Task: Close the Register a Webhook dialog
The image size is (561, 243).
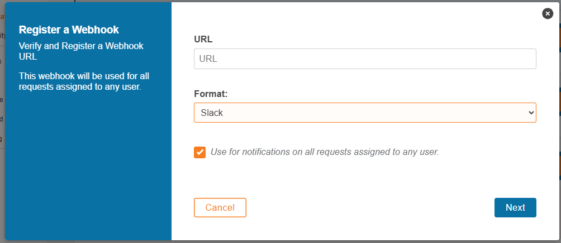Action: click(x=548, y=13)
